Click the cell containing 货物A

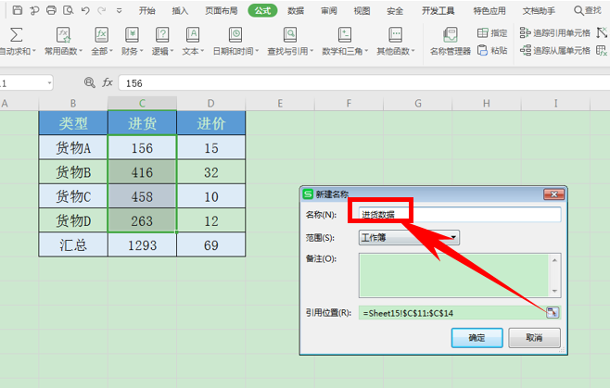pos(73,148)
